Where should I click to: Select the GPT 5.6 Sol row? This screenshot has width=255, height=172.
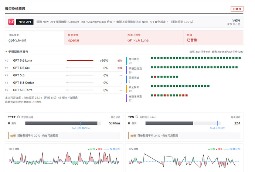[64, 68]
